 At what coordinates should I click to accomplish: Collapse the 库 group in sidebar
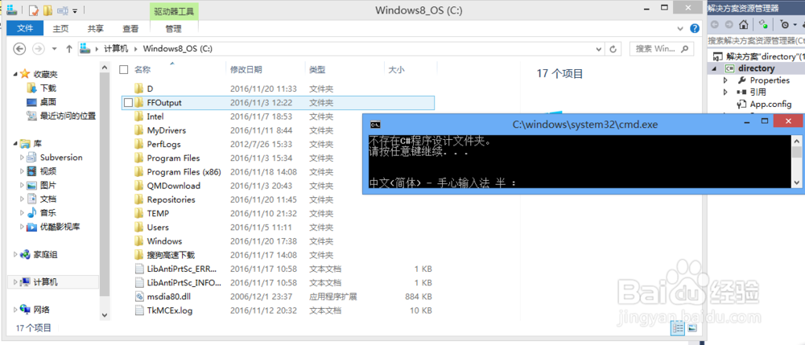15,144
